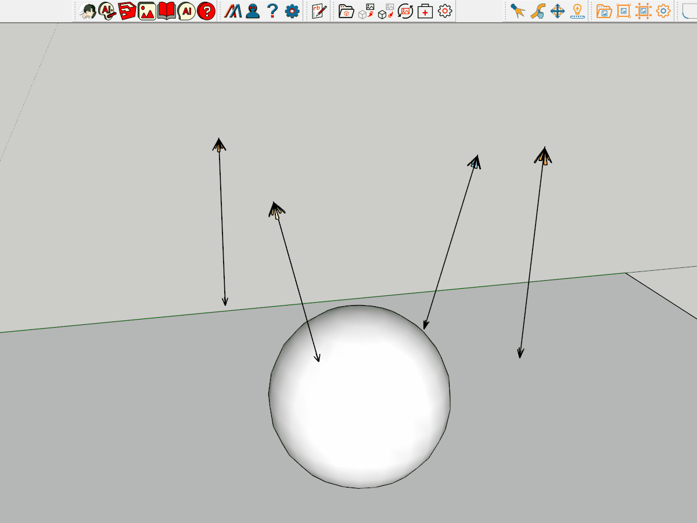Click the striped M logo icon
This screenshot has height=523, width=697.
(x=233, y=11)
